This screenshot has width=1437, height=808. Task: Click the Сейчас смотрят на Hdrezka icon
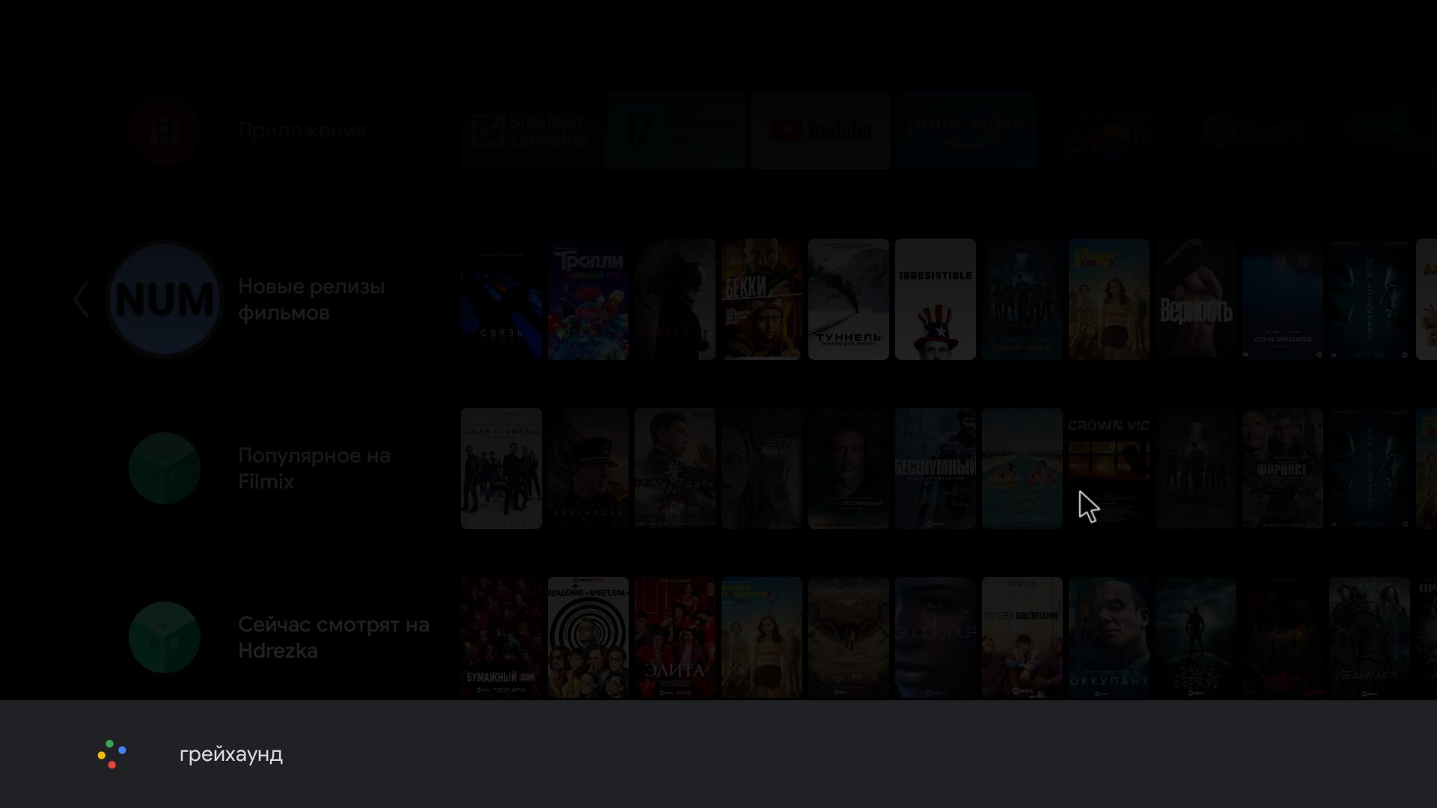[x=165, y=637]
